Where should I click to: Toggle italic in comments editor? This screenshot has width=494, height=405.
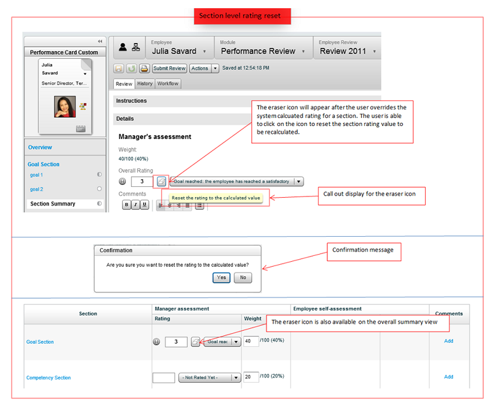tap(135, 205)
